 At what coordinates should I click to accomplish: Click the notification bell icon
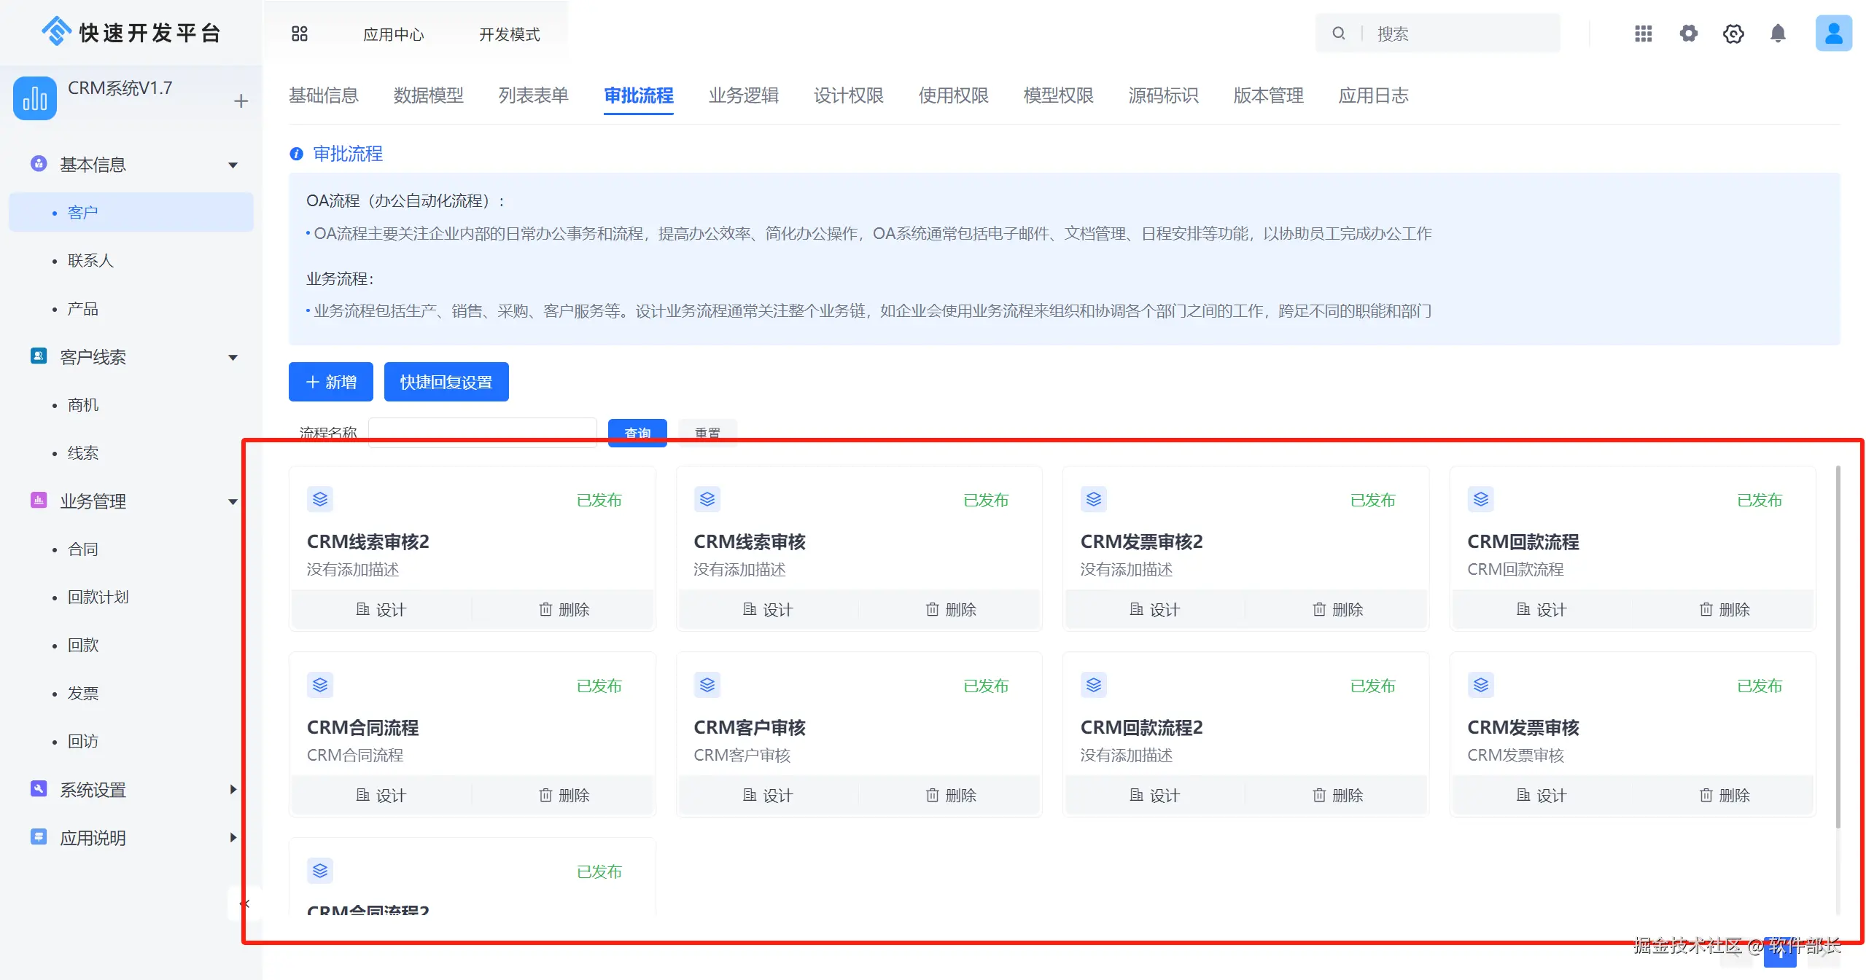coord(1778,34)
